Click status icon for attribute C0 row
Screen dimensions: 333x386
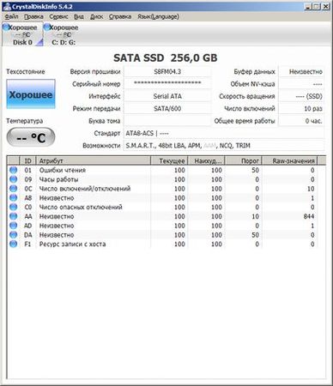click(x=14, y=207)
